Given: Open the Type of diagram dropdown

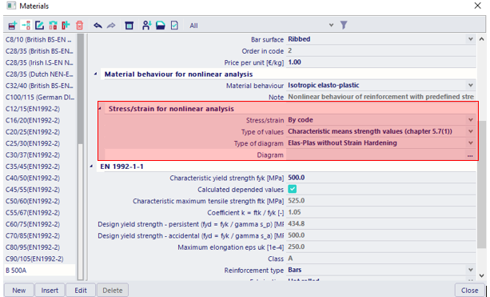Looking at the screenshot, I should (x=470, y=143).
